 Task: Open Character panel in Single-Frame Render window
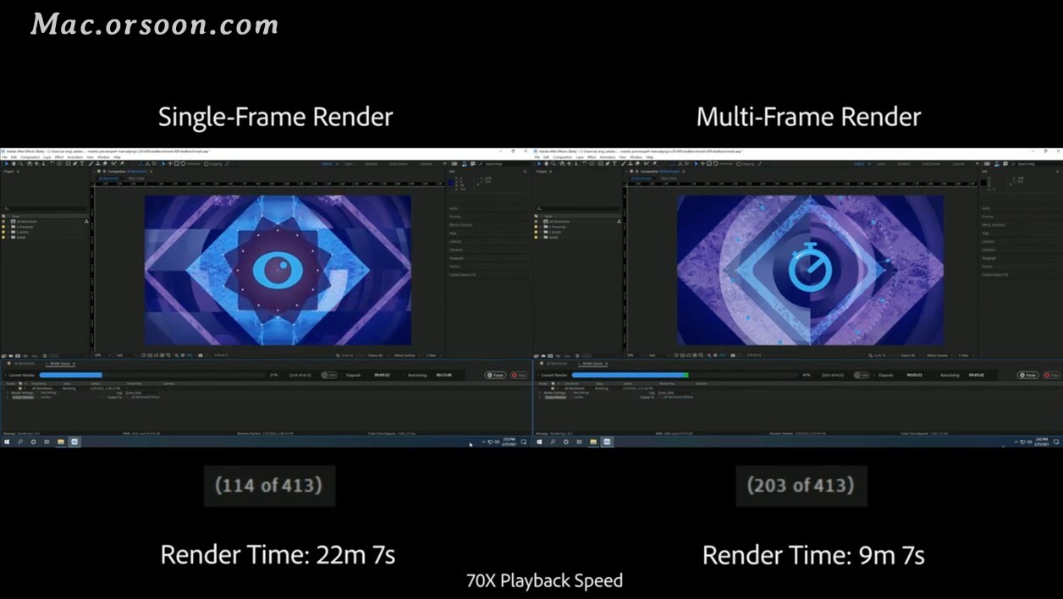pos(456,250)
